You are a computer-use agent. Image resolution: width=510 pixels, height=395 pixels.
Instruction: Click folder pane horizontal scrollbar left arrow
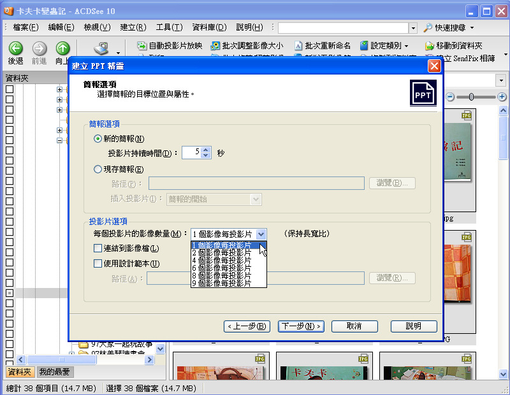(x=21, y=359)
